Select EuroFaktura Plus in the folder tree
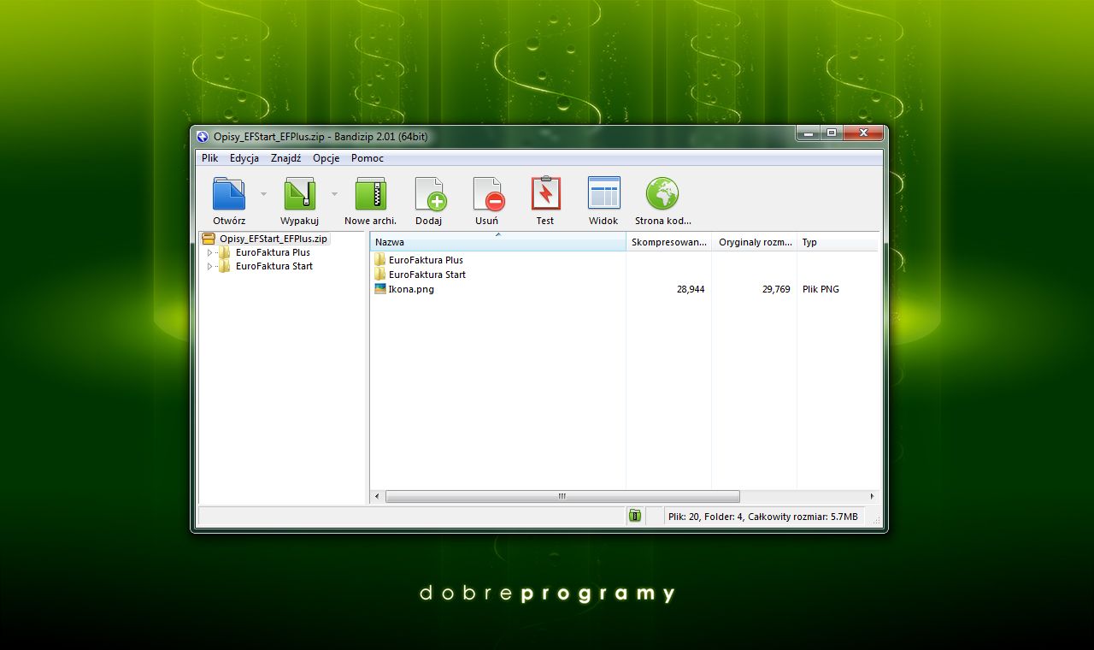The height and width of the screenshot is (650, 1094). click(x=273, y=252)
